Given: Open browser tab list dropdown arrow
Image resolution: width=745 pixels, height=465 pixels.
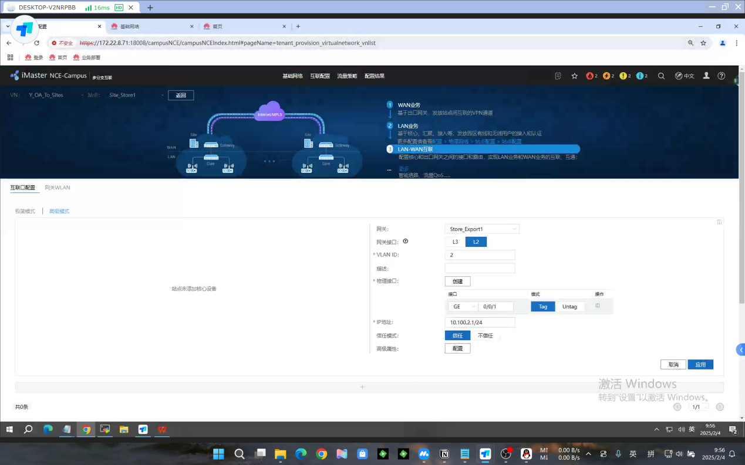Looking at the screenshot, I should tap(8, 26).
